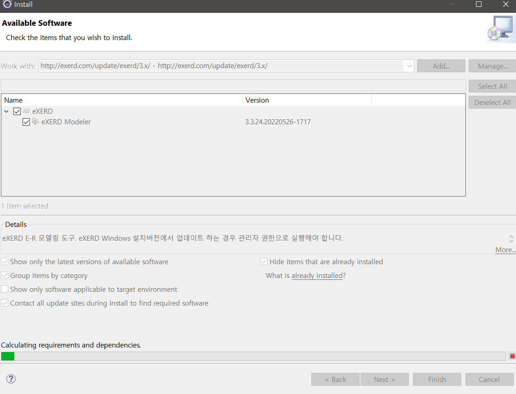This screenshot has height=394, width=516.
Task: Click the green progress bar
Action: click(x=7, y=356)
